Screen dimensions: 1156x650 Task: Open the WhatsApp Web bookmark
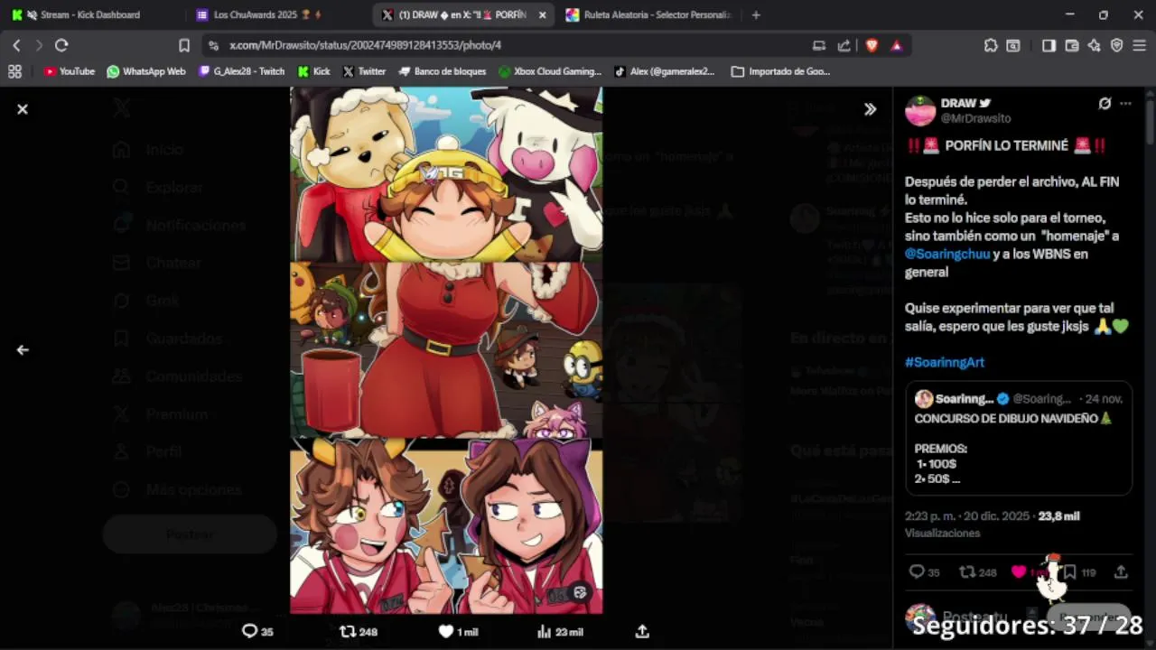click(145, 71)
